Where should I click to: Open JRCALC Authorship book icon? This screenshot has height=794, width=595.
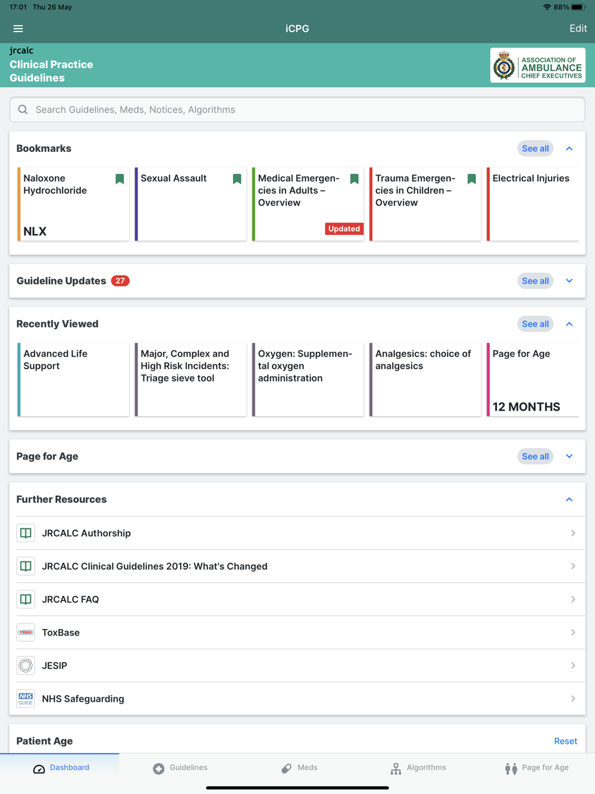click(x=26, y=533)
